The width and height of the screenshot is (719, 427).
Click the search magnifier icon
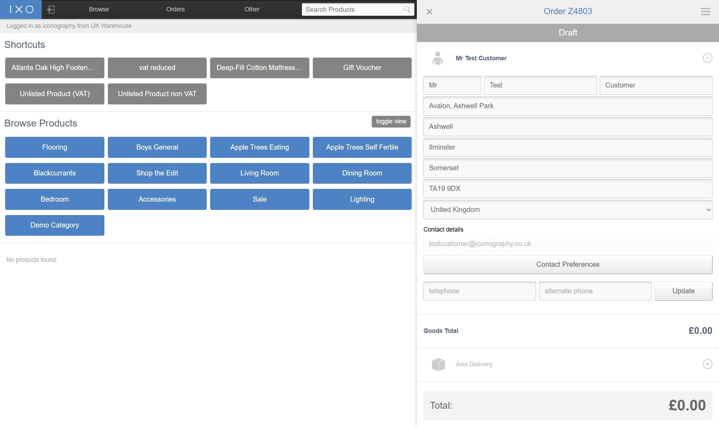coord(407,9)
